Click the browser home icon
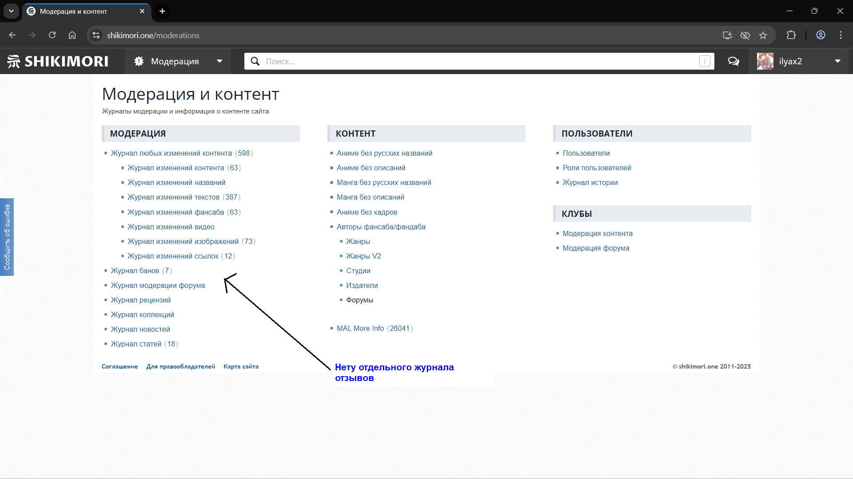The height and width of the screenshot is (479, 853). (x=72, y=35)
